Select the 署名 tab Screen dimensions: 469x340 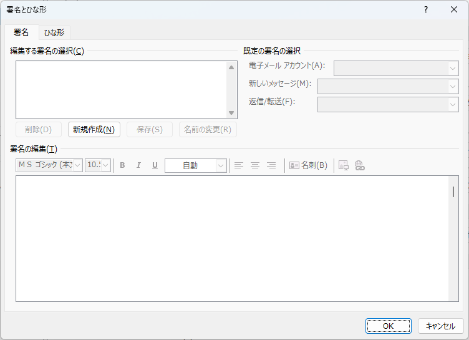point(21,32)
